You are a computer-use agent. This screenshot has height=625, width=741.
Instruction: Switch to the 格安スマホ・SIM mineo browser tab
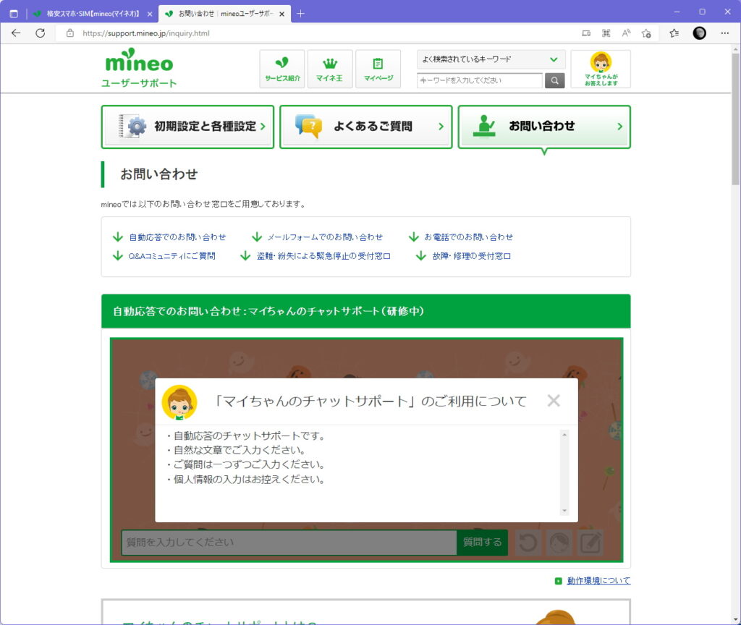[x=93, y=14]
